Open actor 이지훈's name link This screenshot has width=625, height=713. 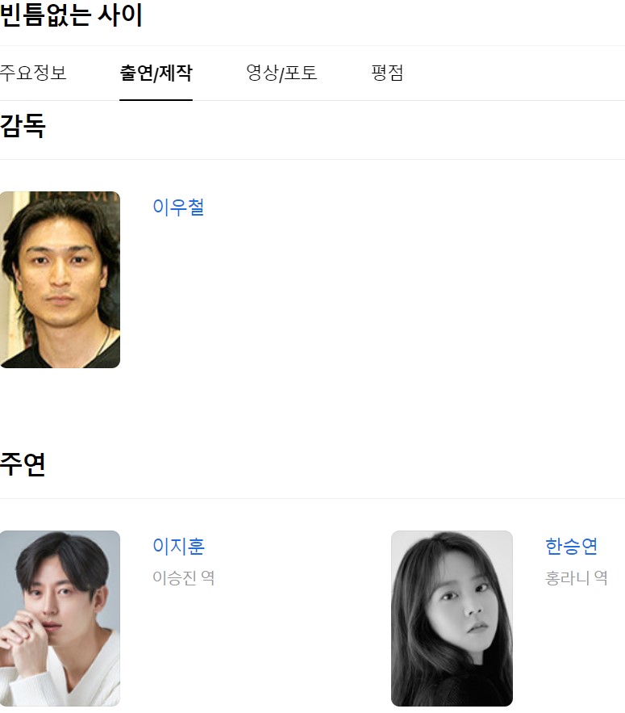tap(178, 546)
